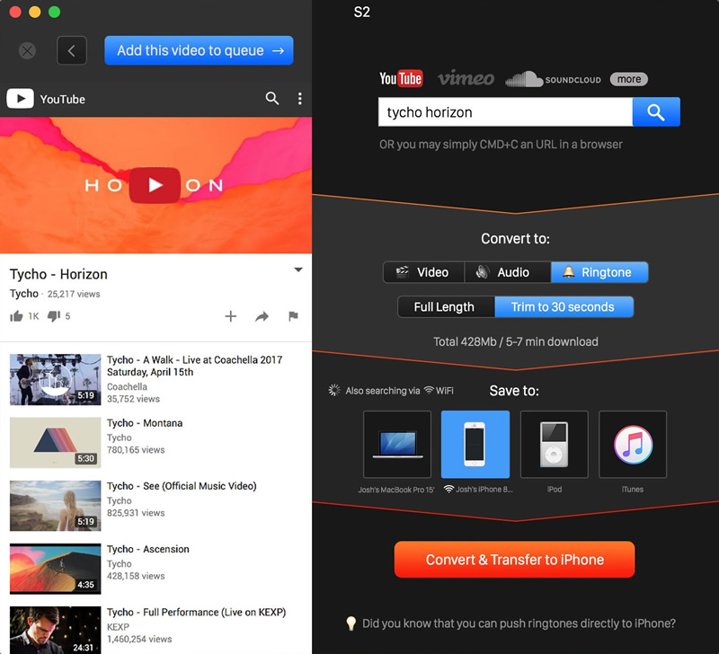Like the video with thumbs up icon
Image resolution: width=719 pixels, height=654 pixels.
tap(16, 316)
